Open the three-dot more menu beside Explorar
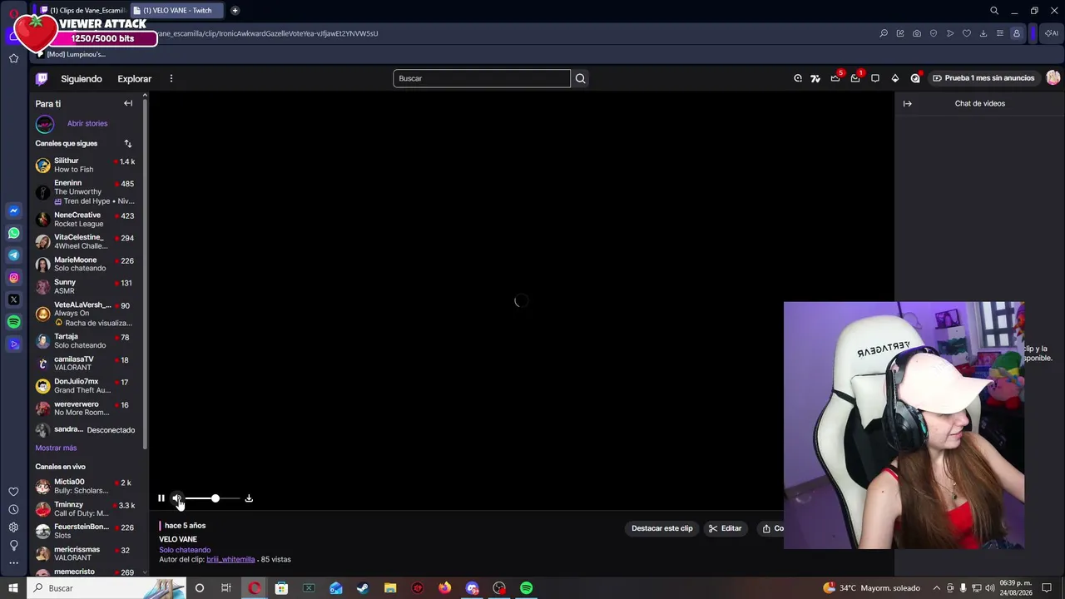1065x599 pixels. pos(171,79)
